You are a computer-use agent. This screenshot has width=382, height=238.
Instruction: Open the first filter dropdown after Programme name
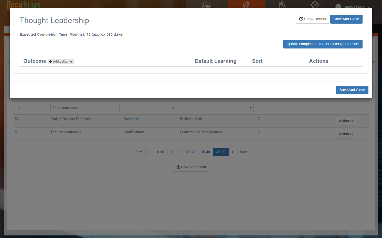[150, 108]
